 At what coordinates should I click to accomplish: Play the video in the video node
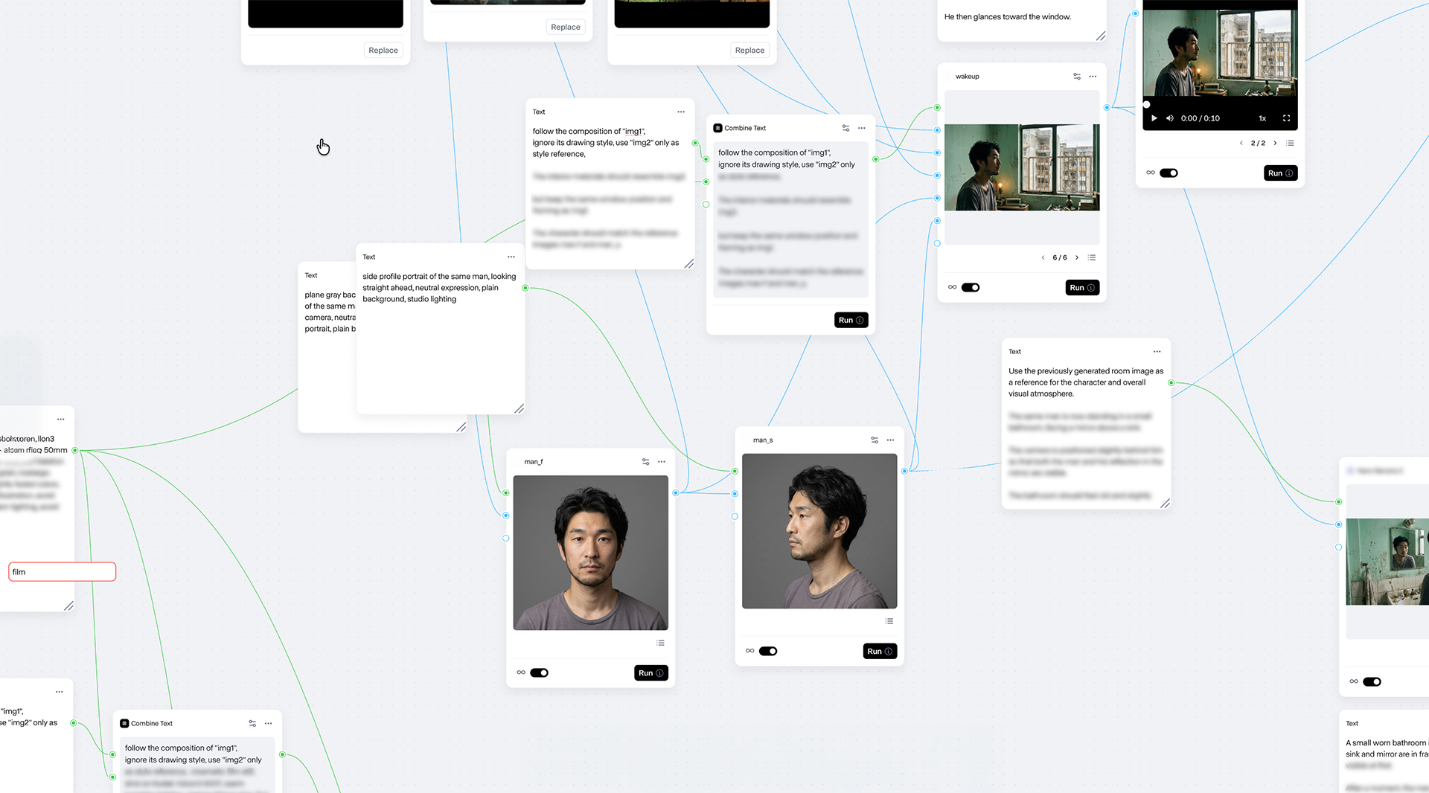coord(1154,118)
